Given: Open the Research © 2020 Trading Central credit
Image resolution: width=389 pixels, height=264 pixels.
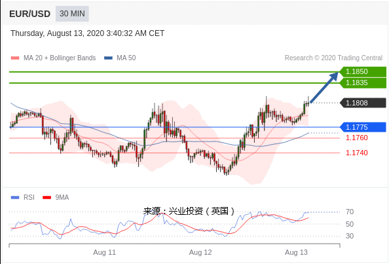Looking at the screenshot, I should pos(333,58).
